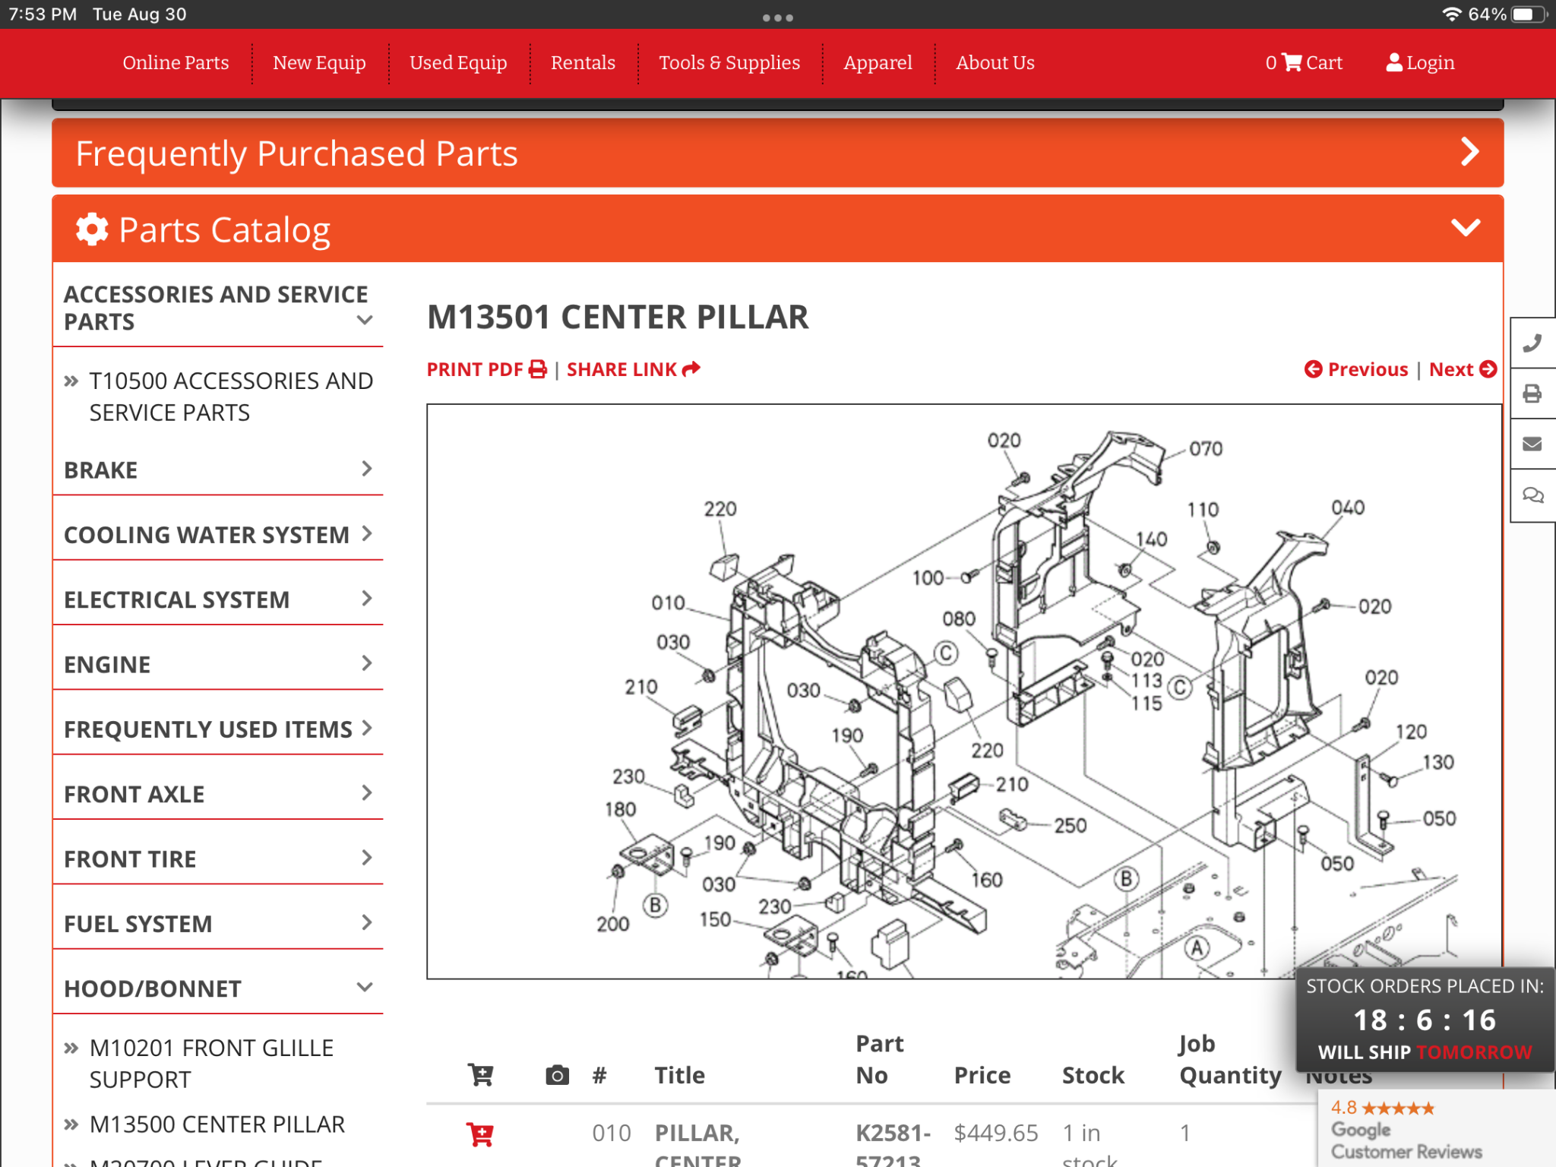This screenshot has width=1556, height=1167.
Task: Open Tools & Supplies menu
Action: pyautogui.click(x=729, y=62)
